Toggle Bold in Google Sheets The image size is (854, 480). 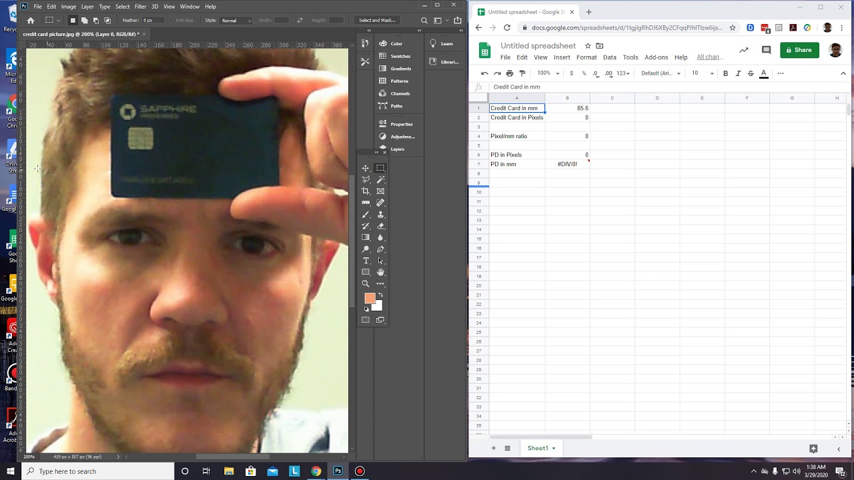click(x=726, y=73)
